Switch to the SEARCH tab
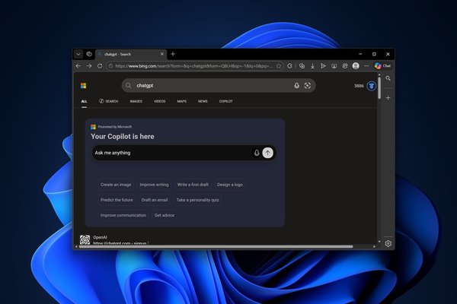Screen dimensions: 457x304 point(109,101)
